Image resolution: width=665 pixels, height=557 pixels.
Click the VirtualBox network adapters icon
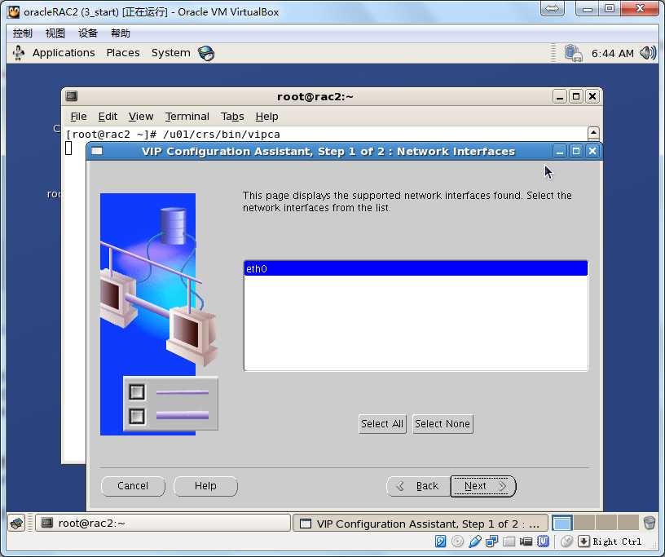pos(492,542)
